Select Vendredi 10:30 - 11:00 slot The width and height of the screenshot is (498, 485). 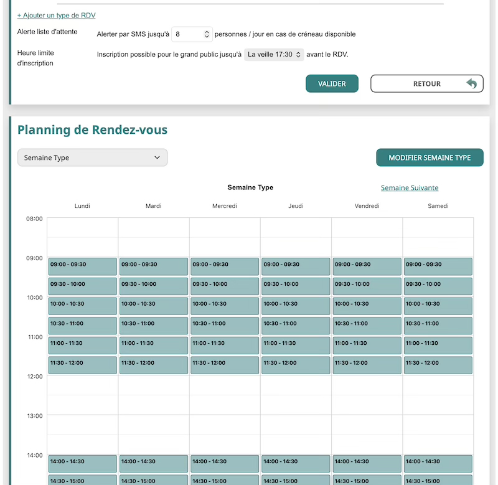click(367, 326)
